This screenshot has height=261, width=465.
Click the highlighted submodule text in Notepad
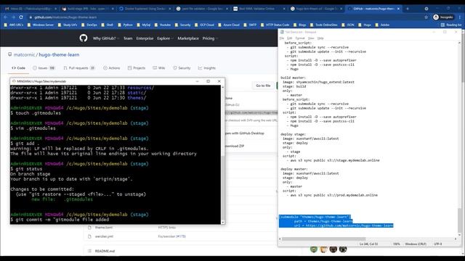click(336, 221)
